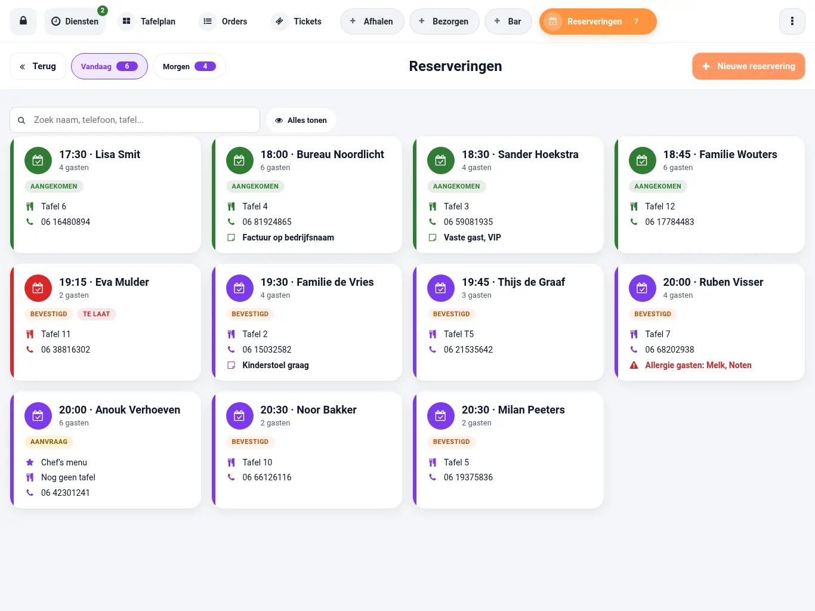Open the Tafelplan view

(149, 21)
